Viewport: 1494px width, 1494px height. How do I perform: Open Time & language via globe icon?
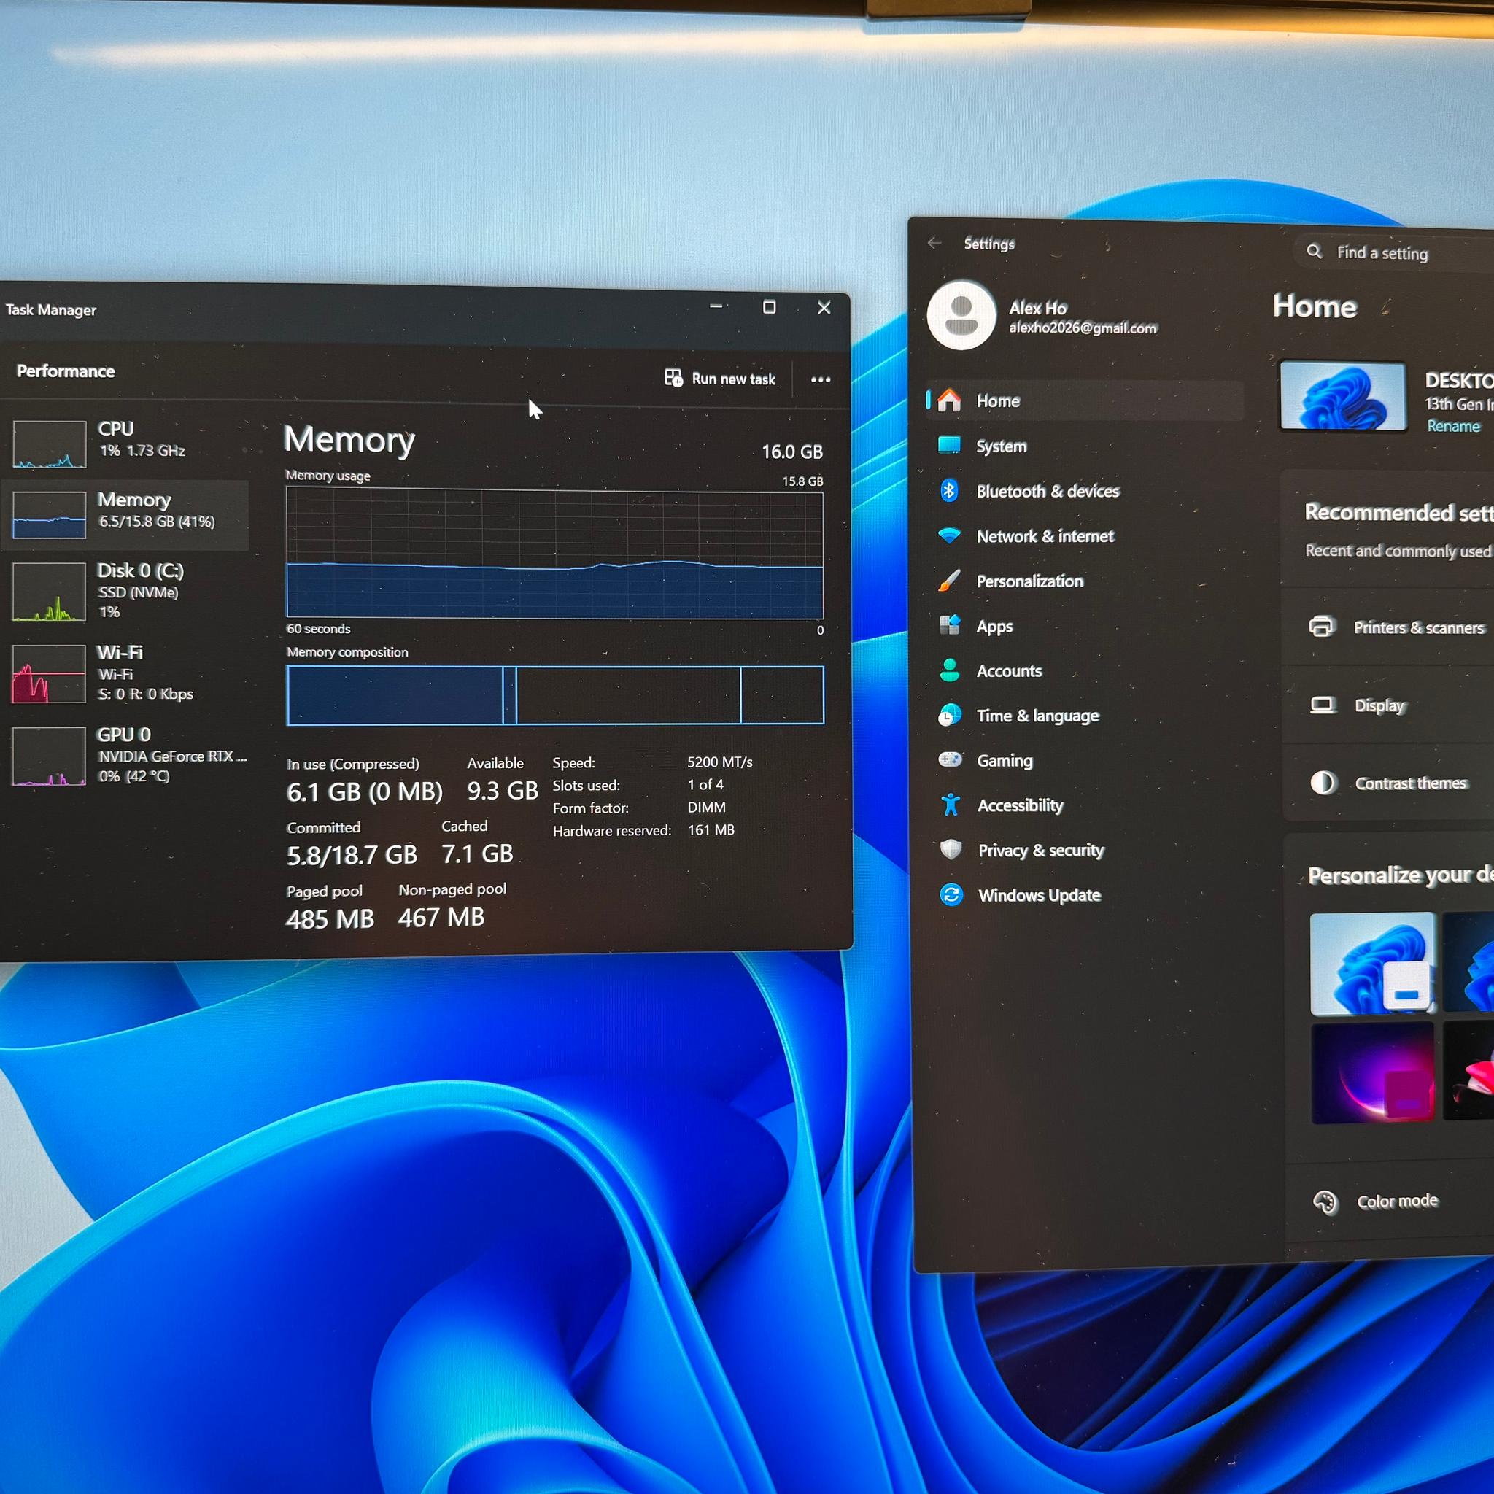[950, 716]
